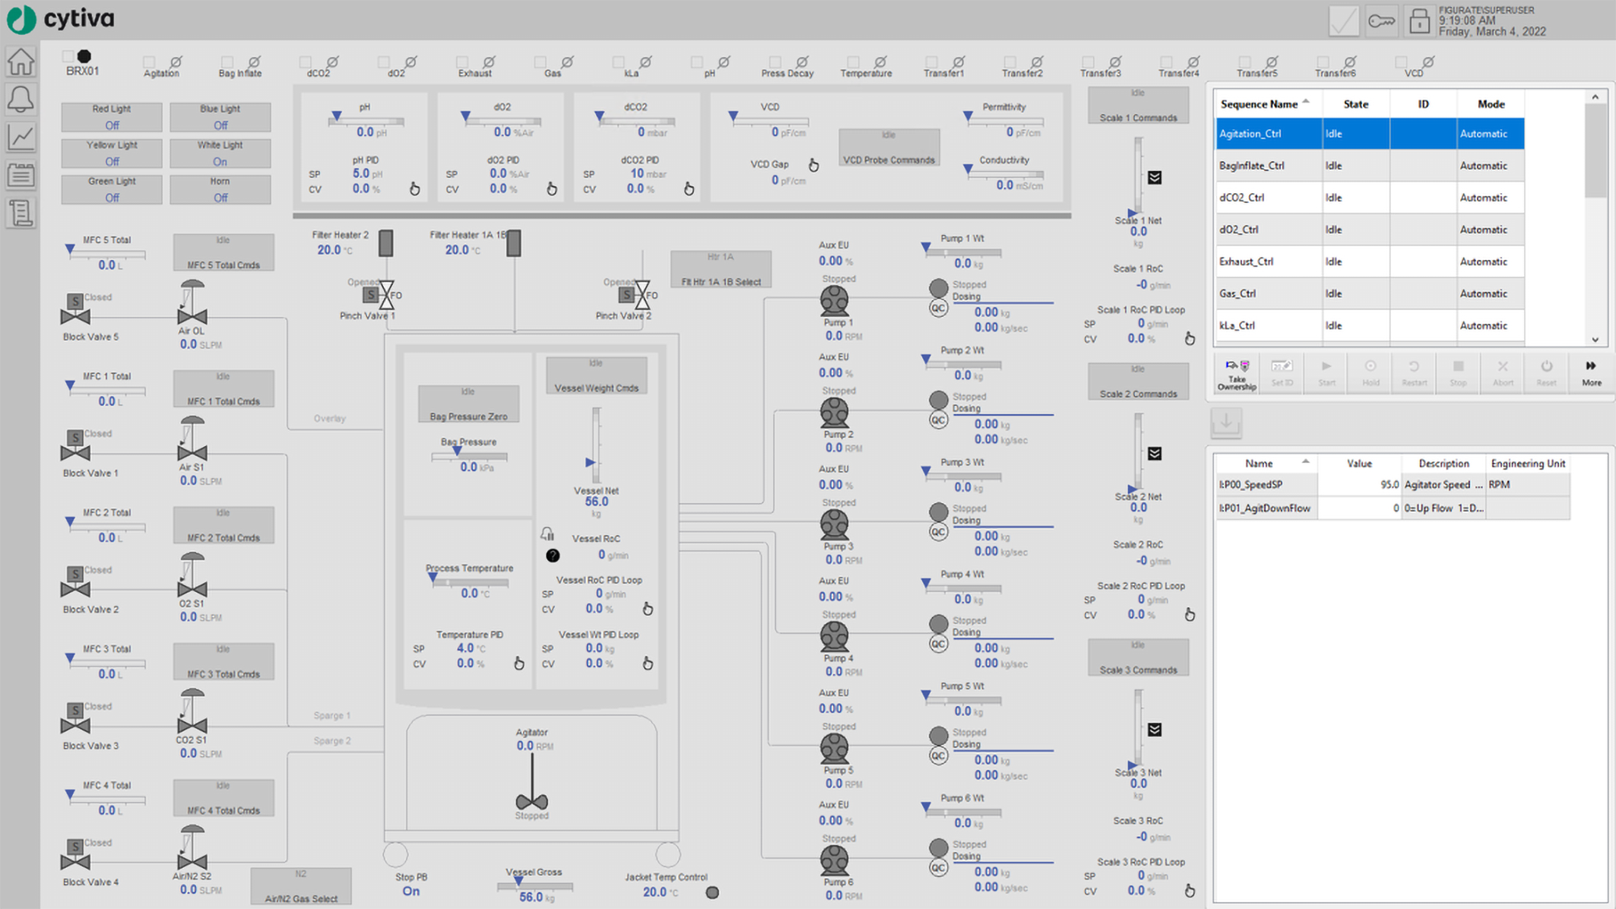This screenshot has height=909, width=1616.
Task: Click the download arrow icon below sequence toolbar
Action: click(x=1226, y=423)
